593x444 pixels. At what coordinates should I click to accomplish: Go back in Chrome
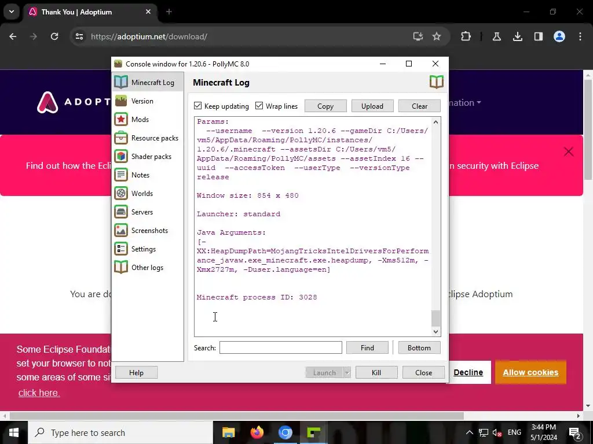point(13,36)
